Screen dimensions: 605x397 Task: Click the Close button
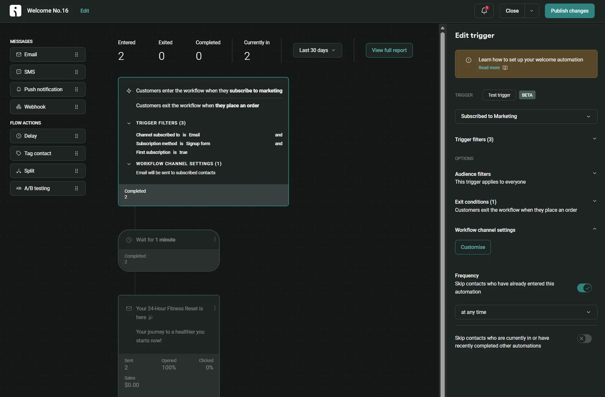pos(512,11)
